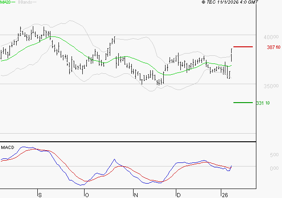
Task: Click the 400.00 price axis label
Action: point(271,37)
